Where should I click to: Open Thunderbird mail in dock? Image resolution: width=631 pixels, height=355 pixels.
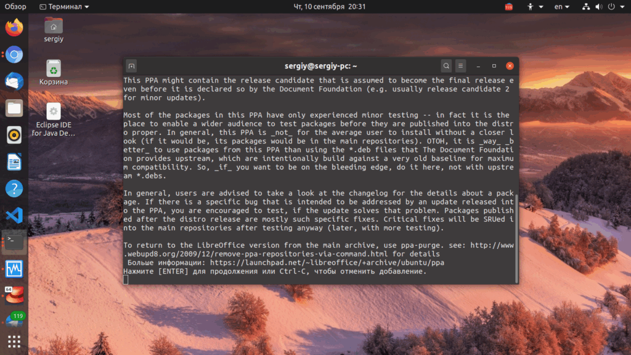tap(14, 81)
